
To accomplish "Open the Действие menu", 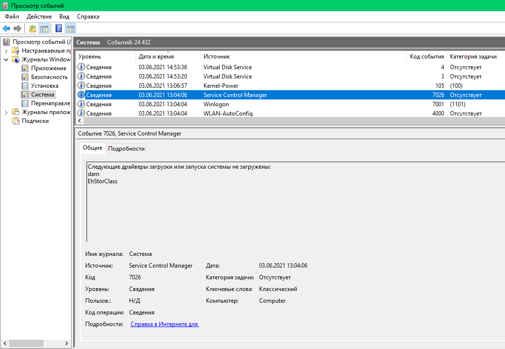I will 39,17.
